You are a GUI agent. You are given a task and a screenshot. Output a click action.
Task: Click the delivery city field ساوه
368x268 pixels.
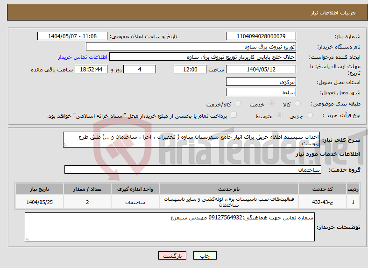point(261,92)
